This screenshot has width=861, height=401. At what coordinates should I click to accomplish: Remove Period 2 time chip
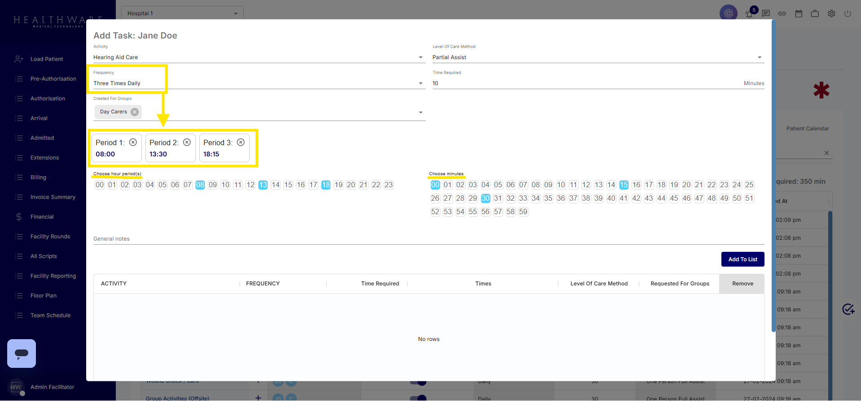187,142
